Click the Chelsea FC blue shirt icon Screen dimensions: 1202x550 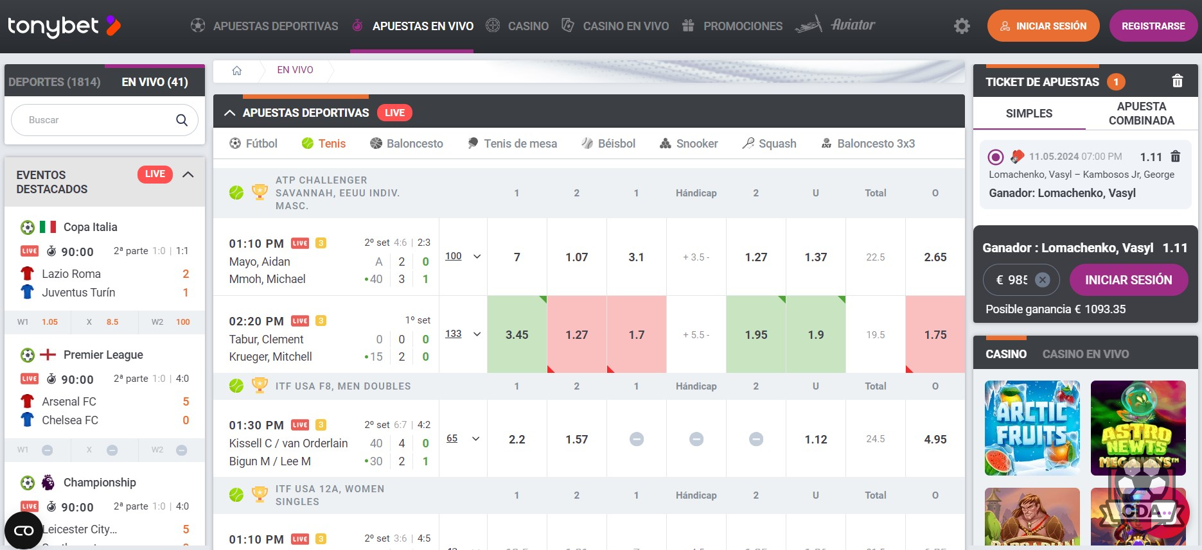point(27,420)
